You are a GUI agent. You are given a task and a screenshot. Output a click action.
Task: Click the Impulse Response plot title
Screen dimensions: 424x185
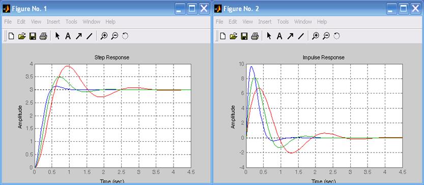pyautogui.click(x=323, y=57)
